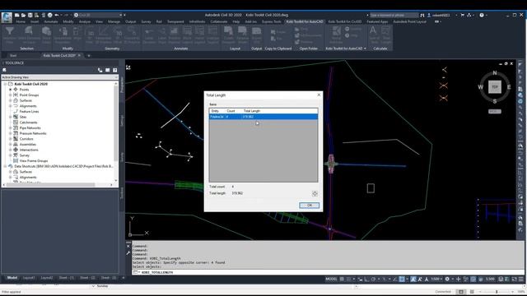Expand the Pipe Networks tree node
527x296 pixels.
[11, 128]
